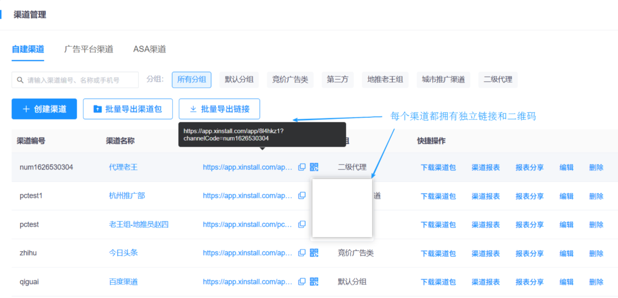Click 删除 in 百度渠道 row
618x298 pixels.
596,282
